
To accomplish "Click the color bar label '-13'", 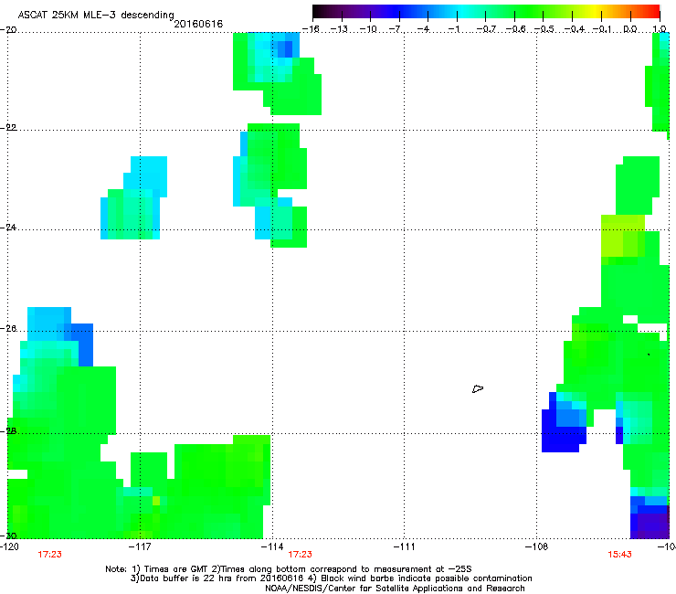I will [x=339, y=29].
